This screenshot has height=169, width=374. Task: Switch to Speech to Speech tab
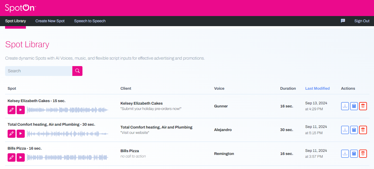tap(90, 21)
